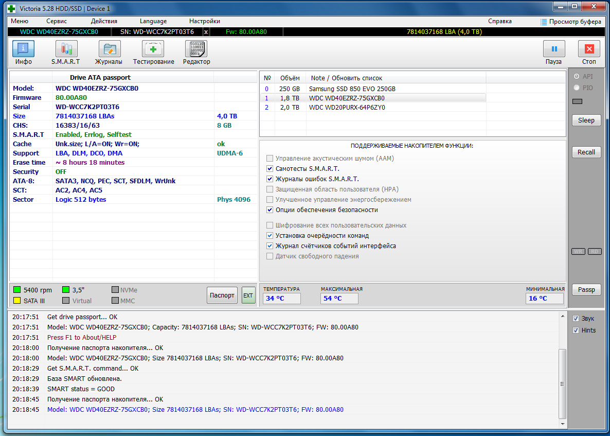Open the Инфо toolbar icon
The image size is (610, 436).
[x=23, y=49]
